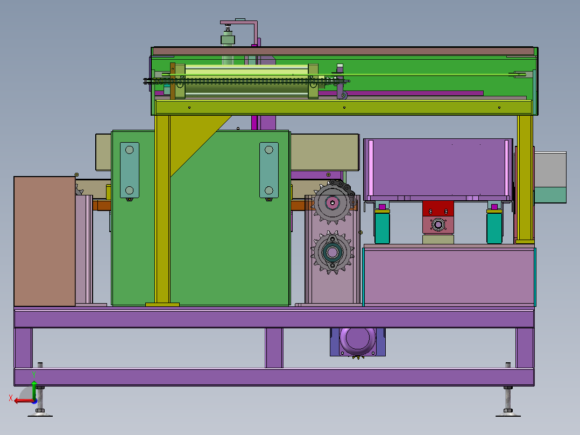580x435 pixels.
Task: Select the bearing housing below the red block
Action: click(438, 225)
